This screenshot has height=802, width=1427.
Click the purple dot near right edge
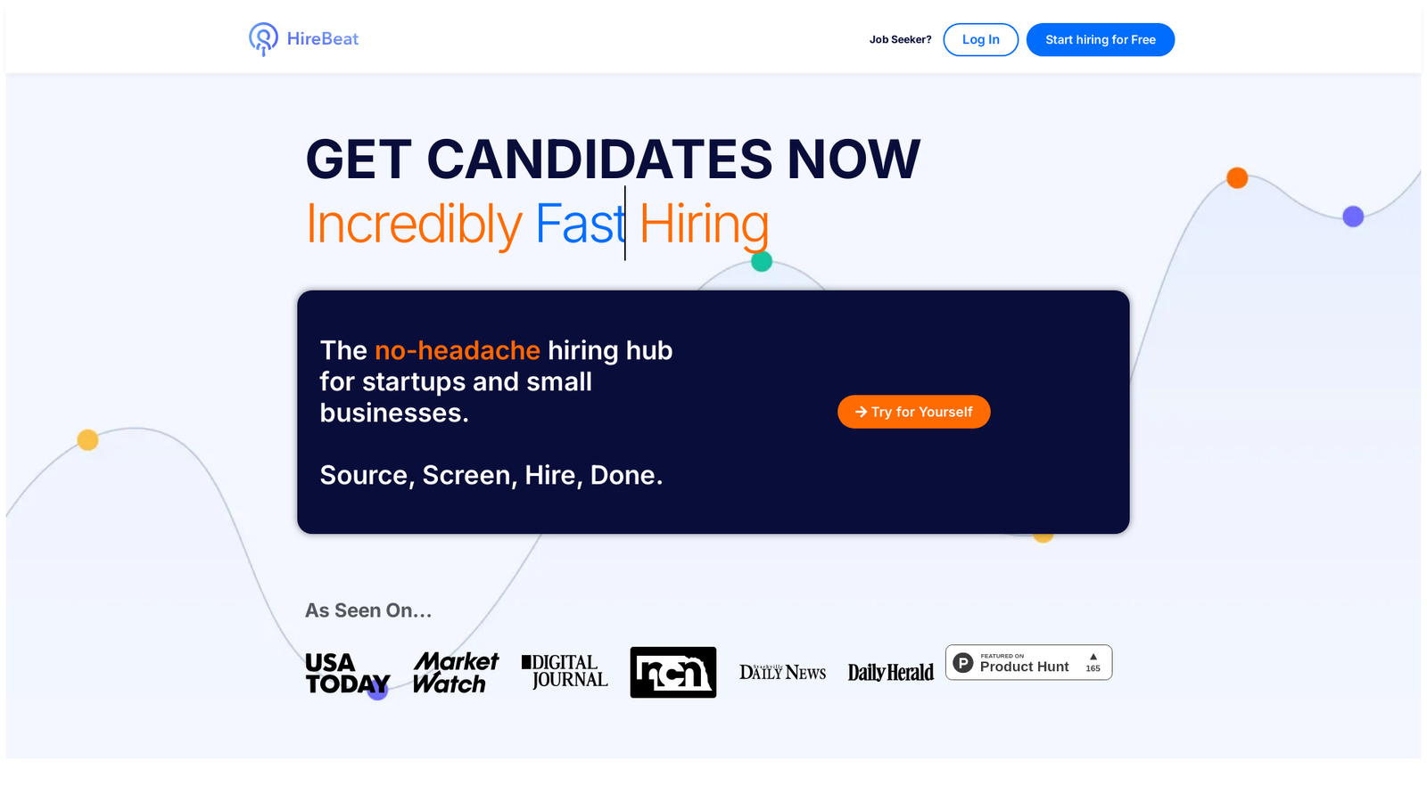tap(1353, 217)
